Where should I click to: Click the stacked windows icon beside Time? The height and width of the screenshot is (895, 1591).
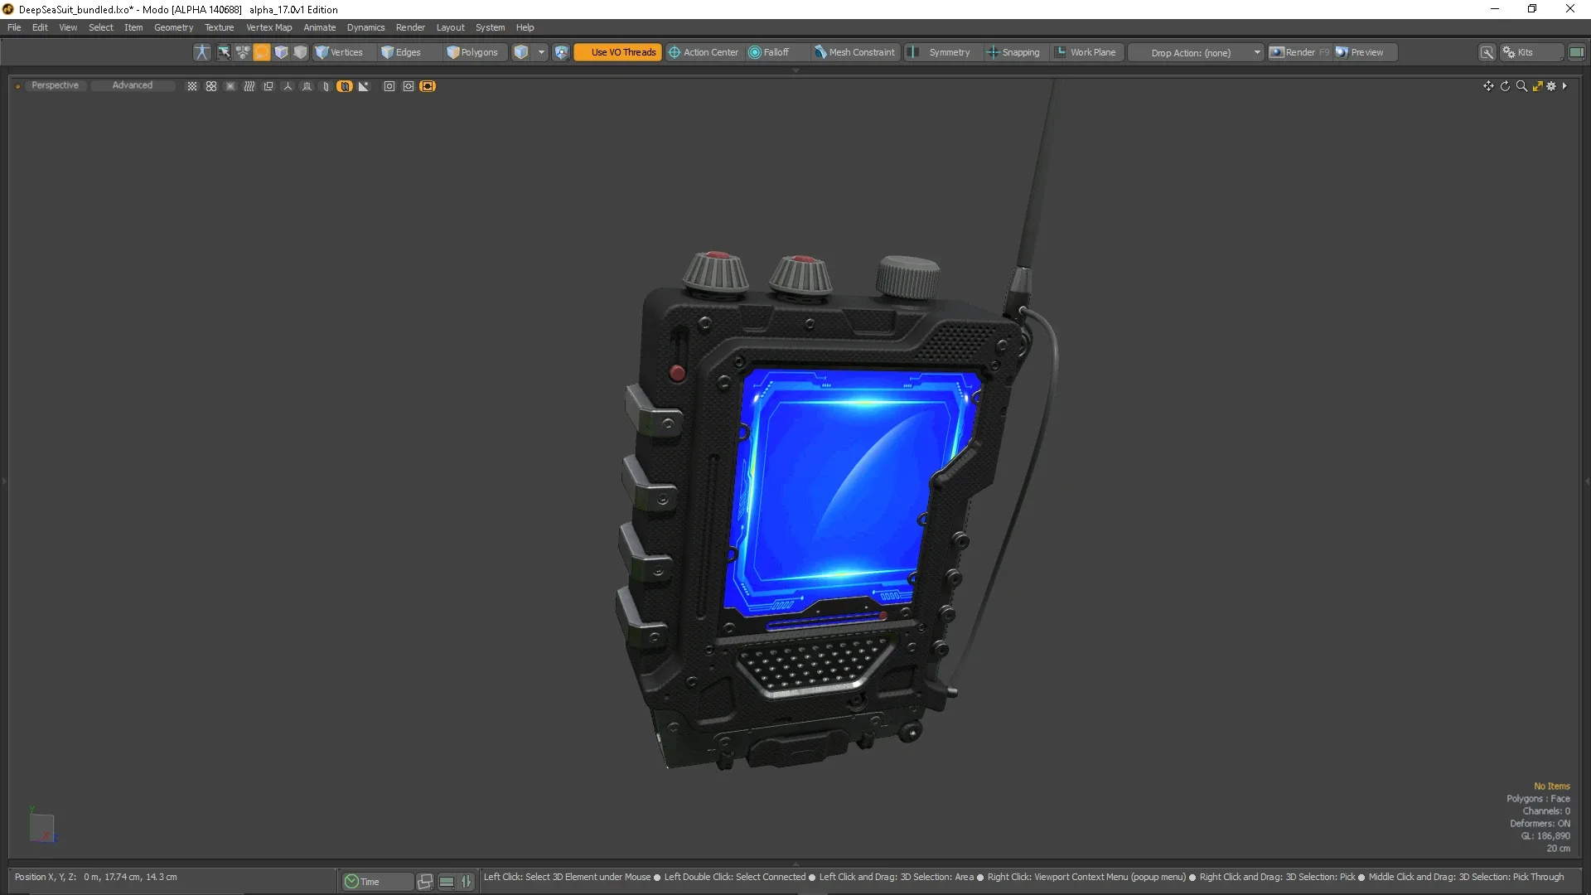click(425, 882)
